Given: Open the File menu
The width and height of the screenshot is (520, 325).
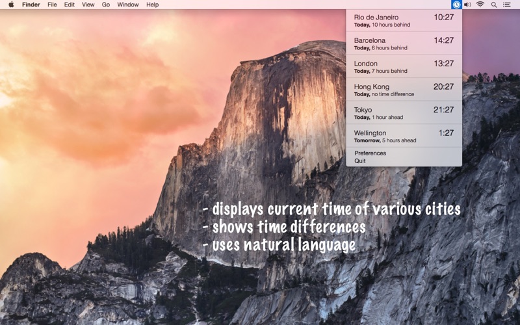Looking at the screenshot, I should coord(52,5).
